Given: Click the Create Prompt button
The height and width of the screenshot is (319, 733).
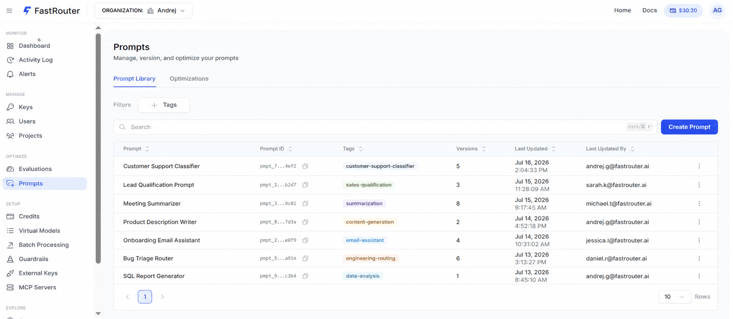Looking at the screenshot, I should [689, 127].
